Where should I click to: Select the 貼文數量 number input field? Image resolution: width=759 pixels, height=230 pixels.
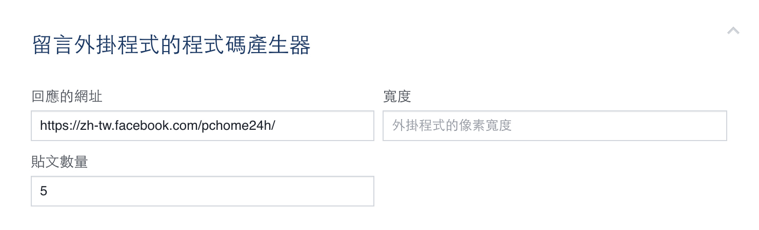(x=202, y=191)
